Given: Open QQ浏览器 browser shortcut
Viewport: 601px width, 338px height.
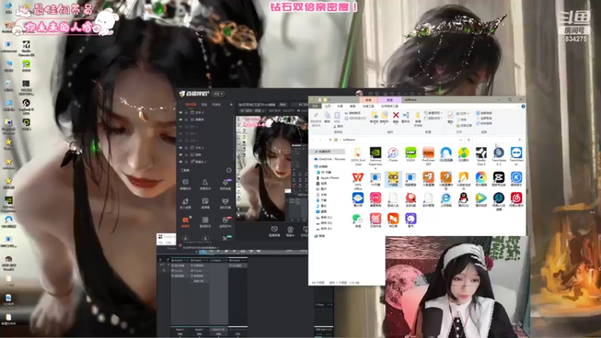Looking at the screenshot, I should 445,155.
